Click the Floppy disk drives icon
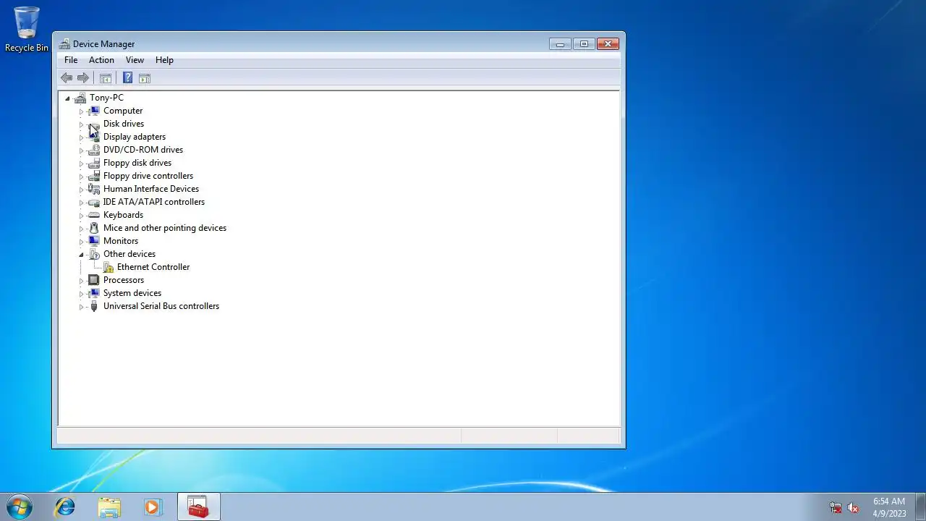Viewport: 926px width, 521px height. 94,163
